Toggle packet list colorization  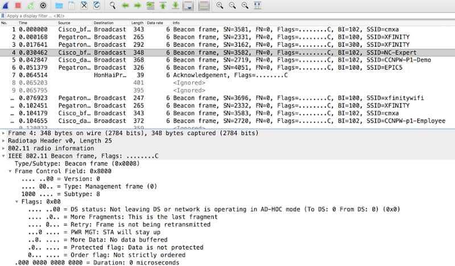click(204, 5)
